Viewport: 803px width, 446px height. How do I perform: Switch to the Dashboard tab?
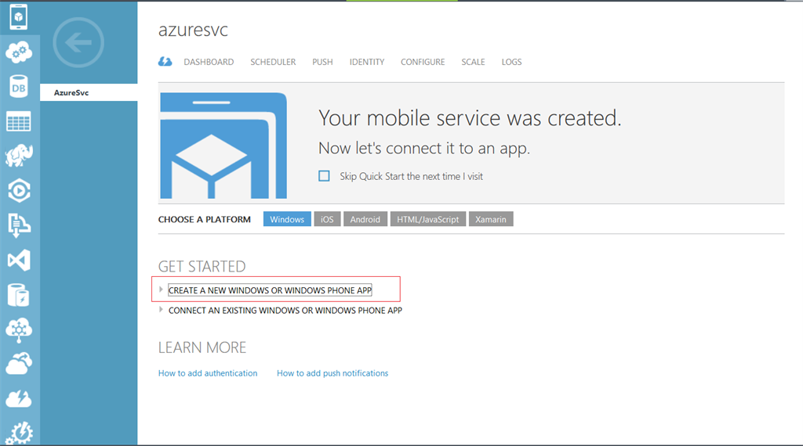(209, 62)
